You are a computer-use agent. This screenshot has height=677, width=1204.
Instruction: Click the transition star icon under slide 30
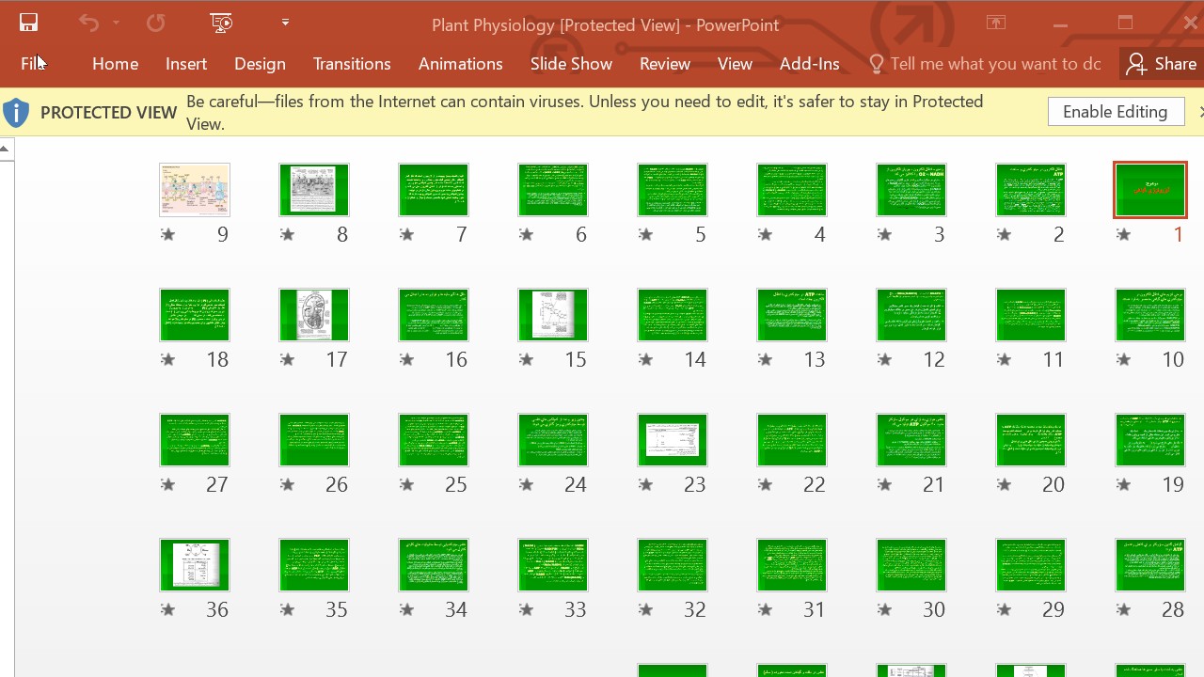pos(884,609)
